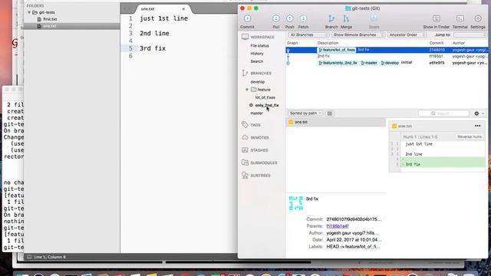The image size is (491, 276).
Task: Click the Author column header
Action: pyautogui.click(x=459, y=43)
